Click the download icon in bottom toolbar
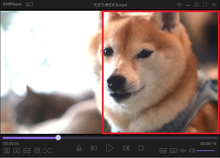Viewport: 220px width, 158px height. [16, 151]
